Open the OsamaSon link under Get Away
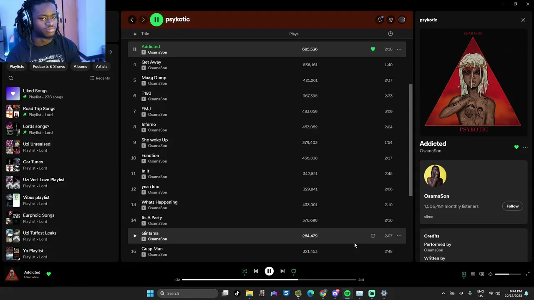Viewport: 534px width, 300px height. tap(157, 68)
